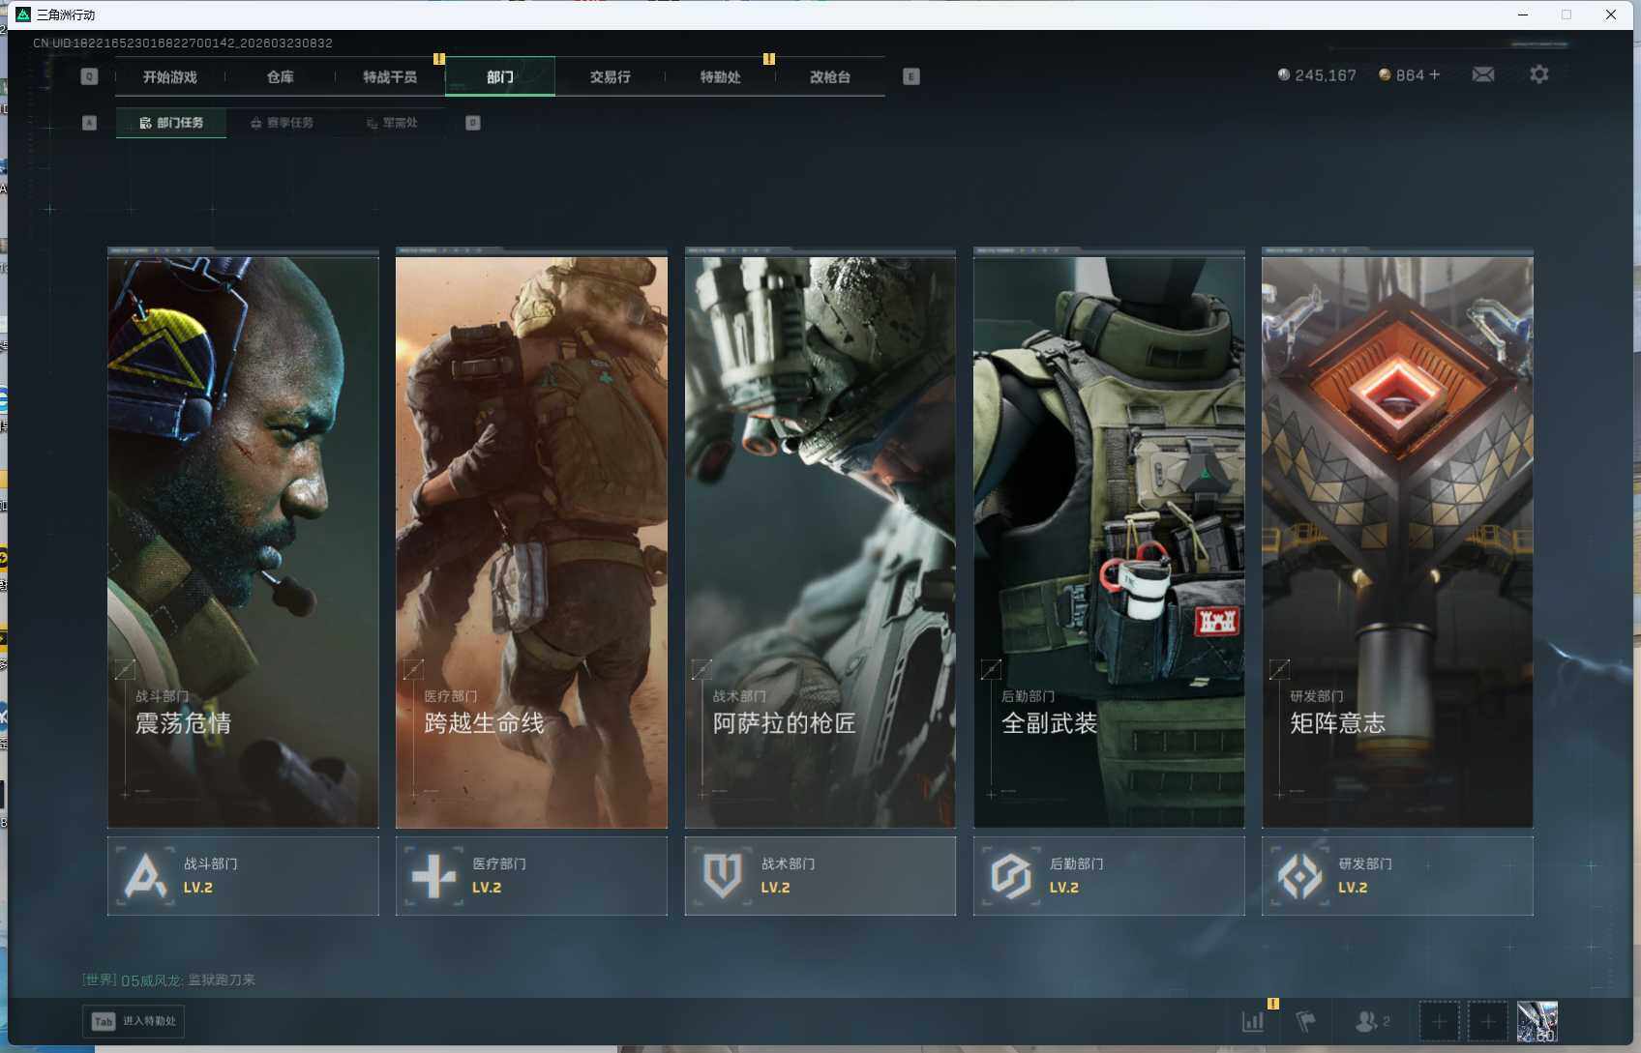Click the E key next-tab hint
The width and height of the screenshot is (1641, 1053).
[911, 76]
